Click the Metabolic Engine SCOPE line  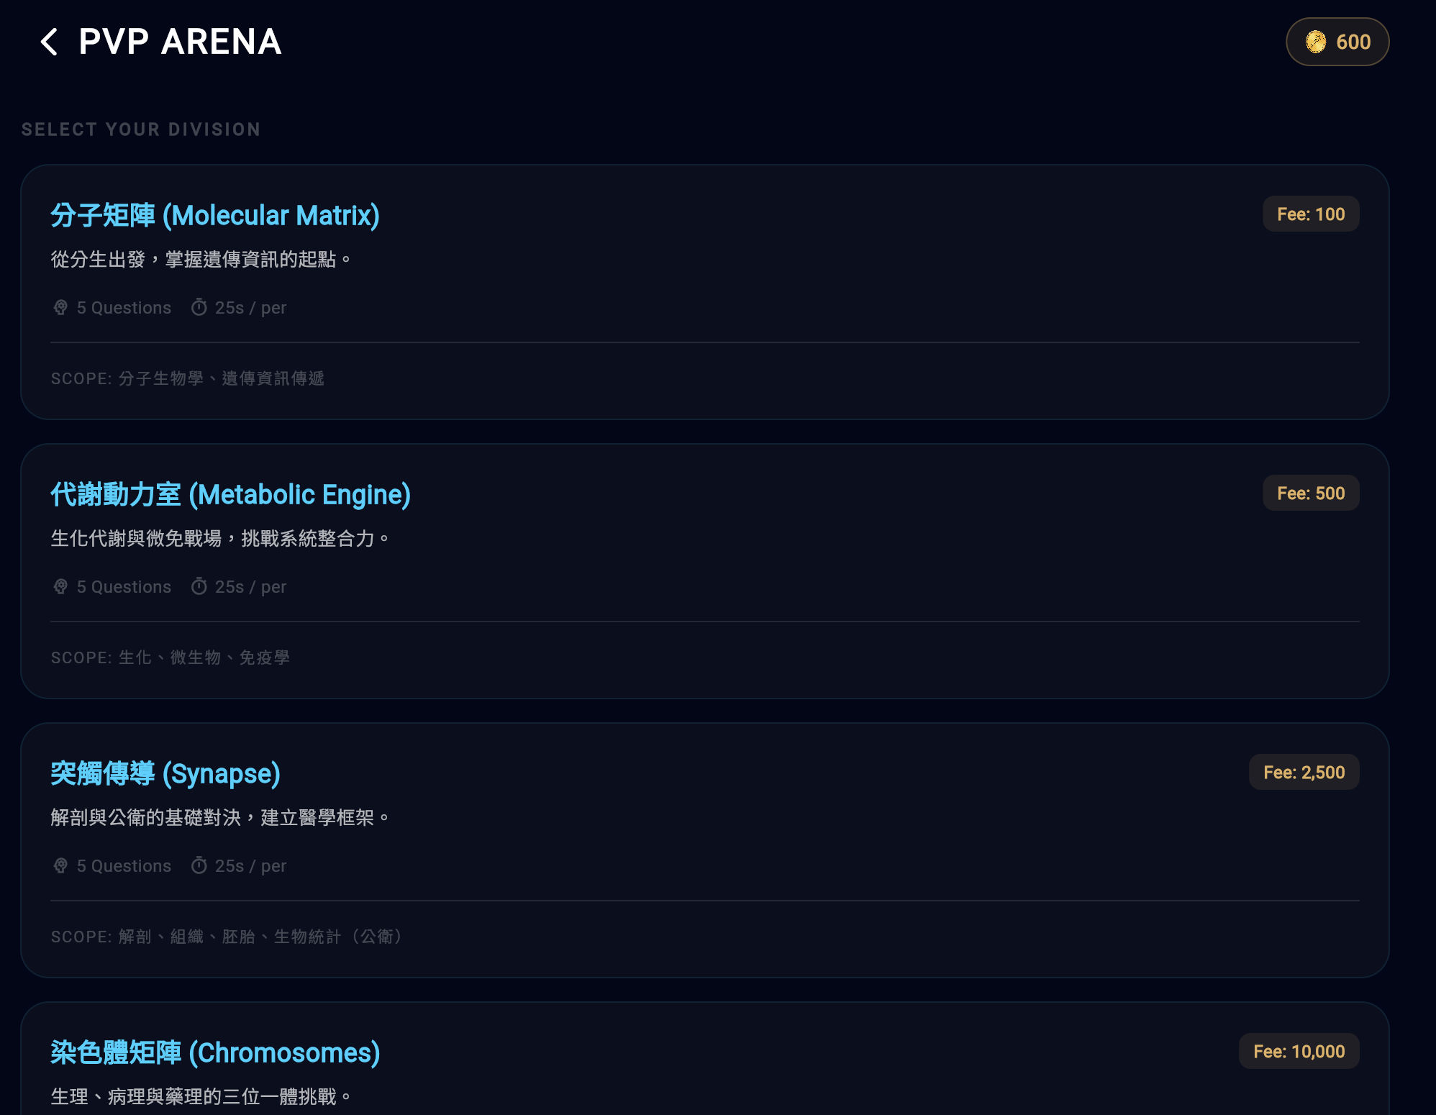(x=171, y=657)
